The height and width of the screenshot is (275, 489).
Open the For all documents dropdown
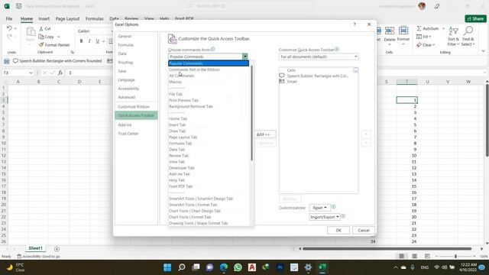click(x=319, y=57)
